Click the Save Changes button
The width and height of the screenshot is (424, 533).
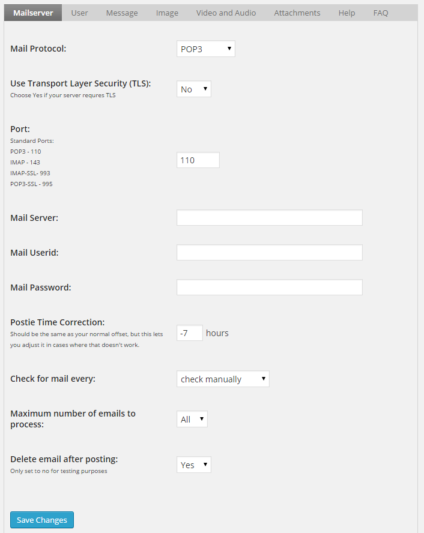42,520
